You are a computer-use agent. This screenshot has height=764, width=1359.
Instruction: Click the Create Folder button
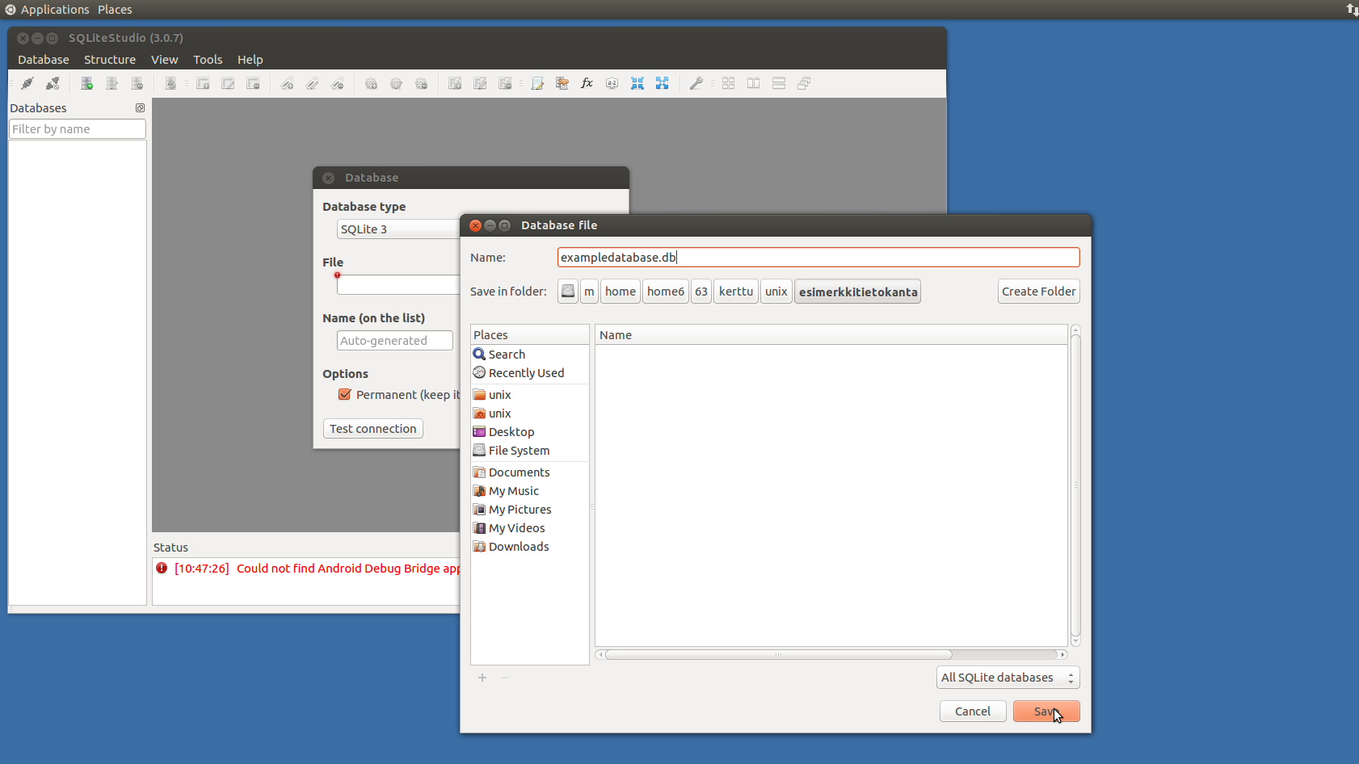(1039, 292)
